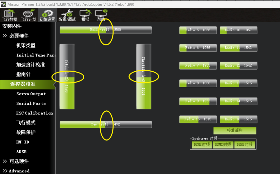Open the 飞行模式 page
280x174 pixels.
[26, 123]
